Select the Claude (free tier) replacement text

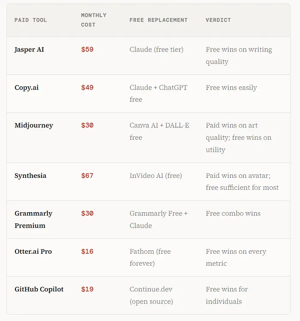(156, 50)
